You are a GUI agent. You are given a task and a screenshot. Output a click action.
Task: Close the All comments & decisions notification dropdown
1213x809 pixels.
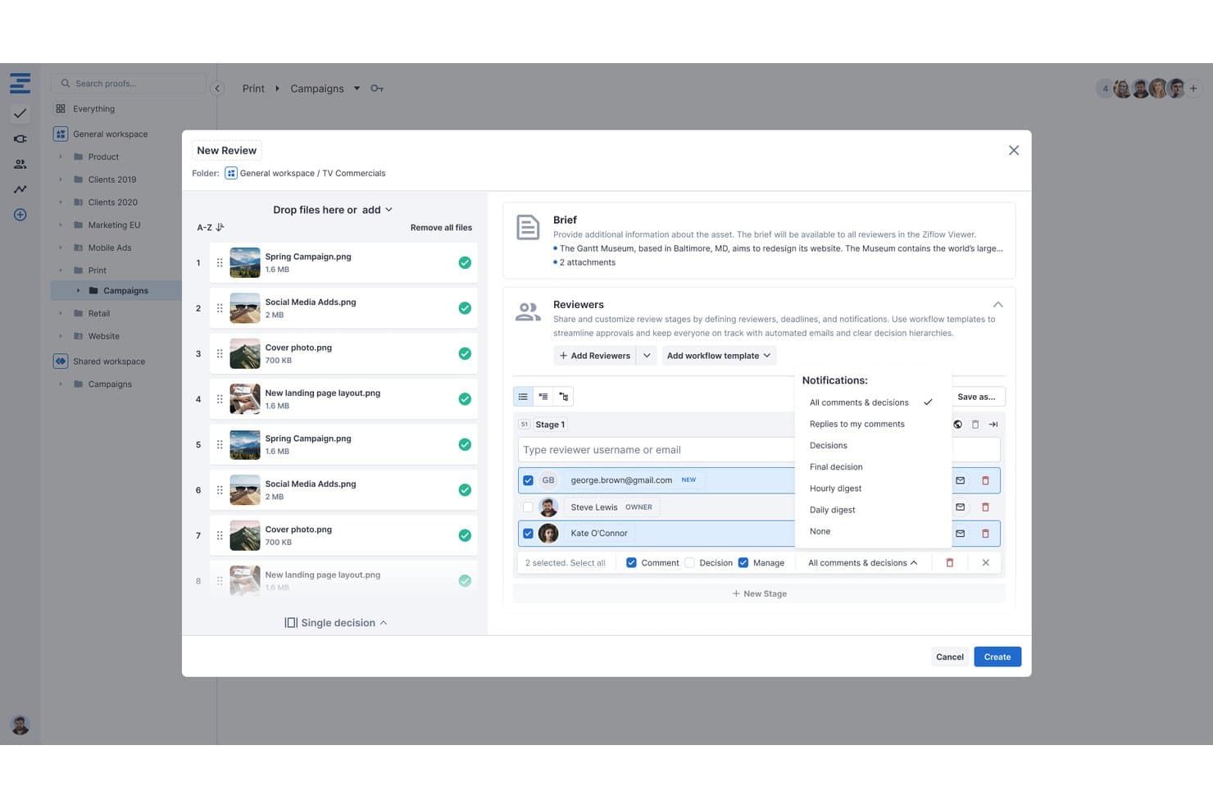pyautogui.click(x=863, y=563)
